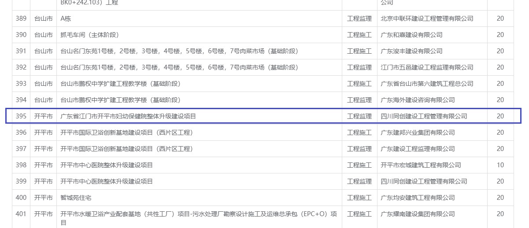Select row number 393 cell

(21, 84)
